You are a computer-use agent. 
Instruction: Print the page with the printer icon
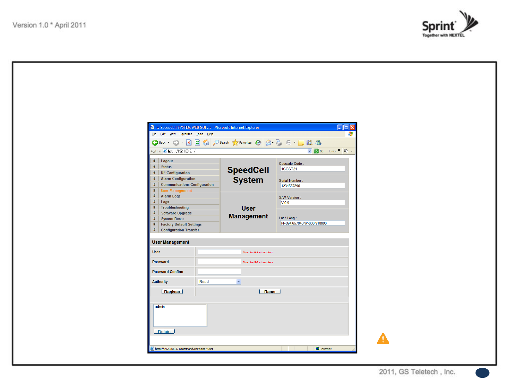pyautogui.click(x=279, y=143)
